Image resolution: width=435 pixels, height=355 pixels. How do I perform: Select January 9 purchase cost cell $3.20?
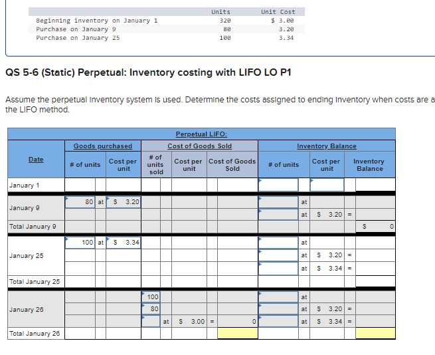124,202
